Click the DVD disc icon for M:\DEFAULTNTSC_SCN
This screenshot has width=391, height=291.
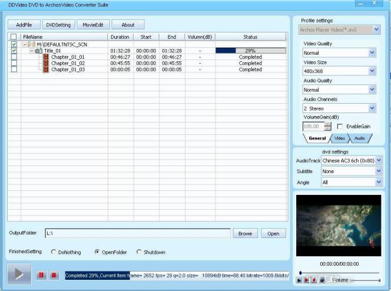pos(31,44)
